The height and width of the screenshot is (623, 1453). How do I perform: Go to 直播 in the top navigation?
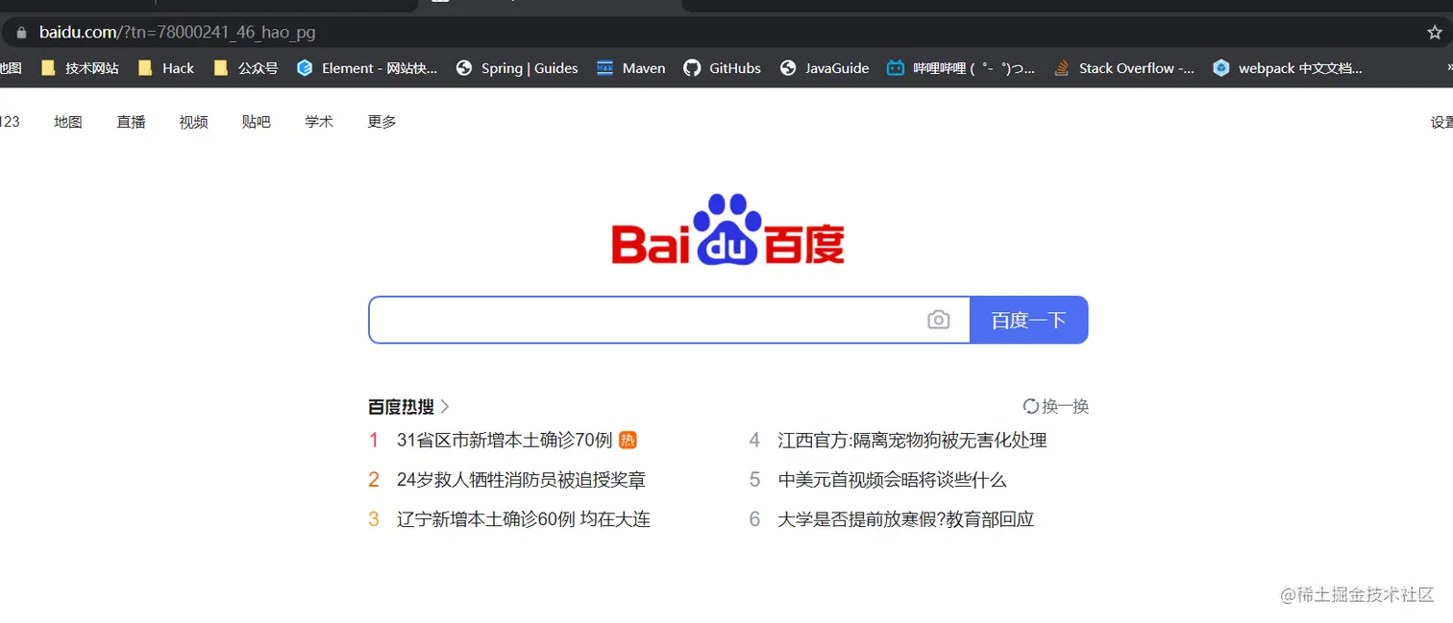click(131, 122)
